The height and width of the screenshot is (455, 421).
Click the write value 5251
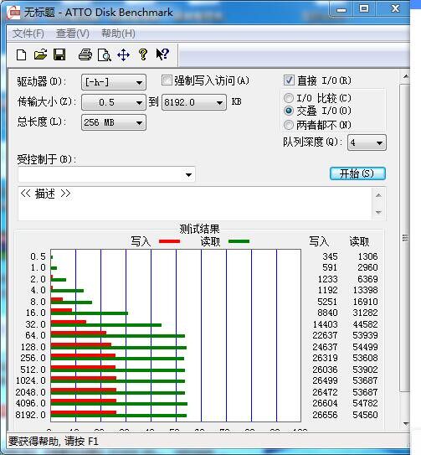(327, 302)
